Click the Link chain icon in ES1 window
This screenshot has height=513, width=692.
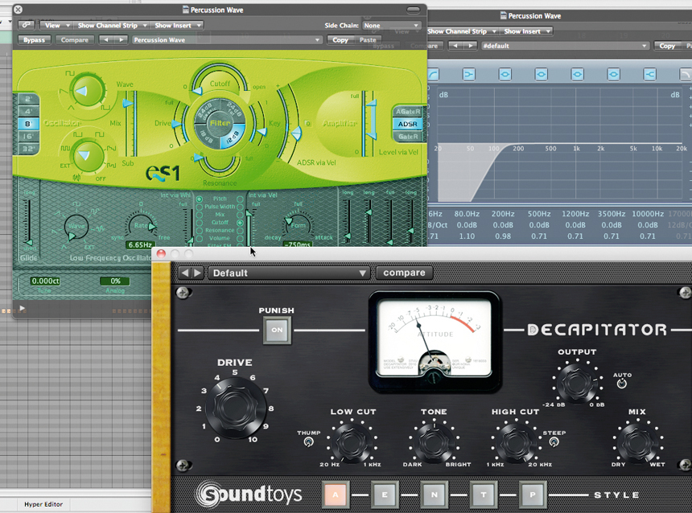(27, 25)
